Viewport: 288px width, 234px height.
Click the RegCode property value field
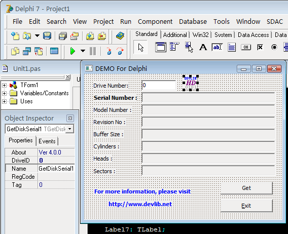click(x=56, y=177)
